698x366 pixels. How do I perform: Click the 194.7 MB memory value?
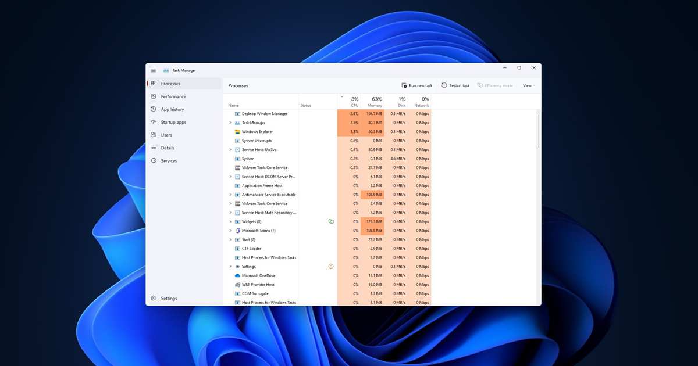(x=374, y=114)
